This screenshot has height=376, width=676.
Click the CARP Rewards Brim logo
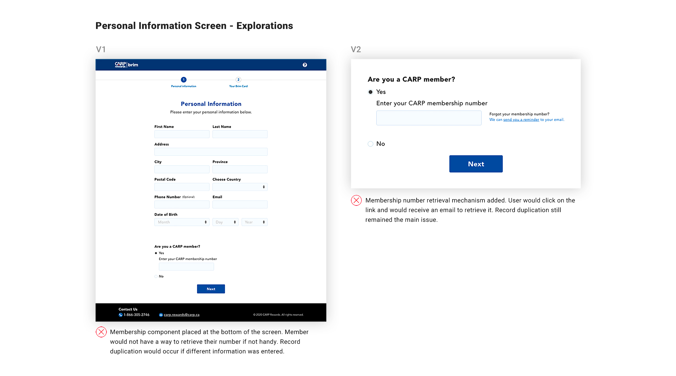coord(126,65)
